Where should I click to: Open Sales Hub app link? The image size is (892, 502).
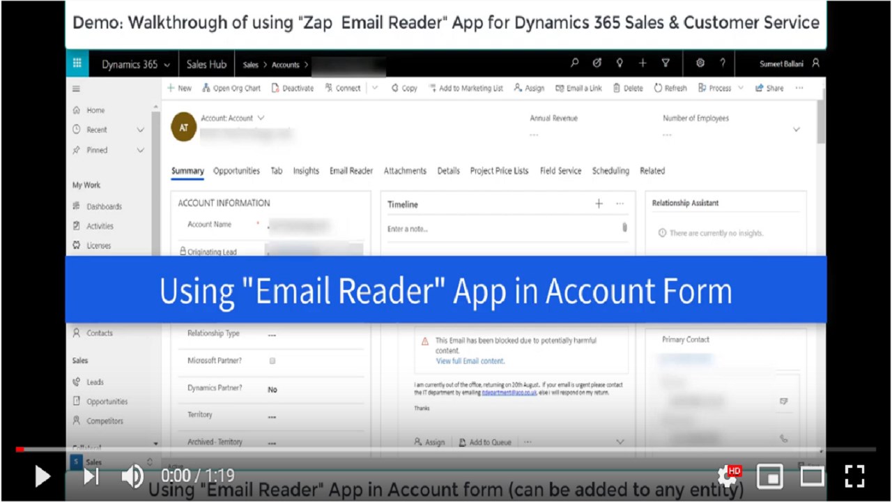(206, 64)
